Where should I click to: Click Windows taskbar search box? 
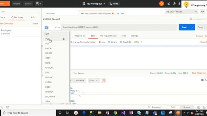(28, 113)
